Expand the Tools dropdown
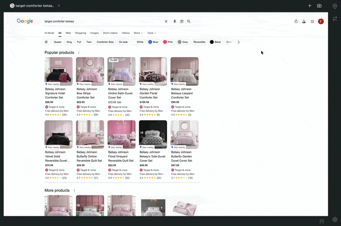This screenshot has height=226, width=341. pos(151,33)
